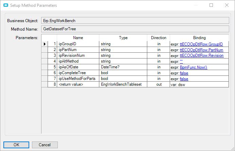Screen dimensions: 235x151
Task: Click the Cancel button
Action: [x=45, y=145]
